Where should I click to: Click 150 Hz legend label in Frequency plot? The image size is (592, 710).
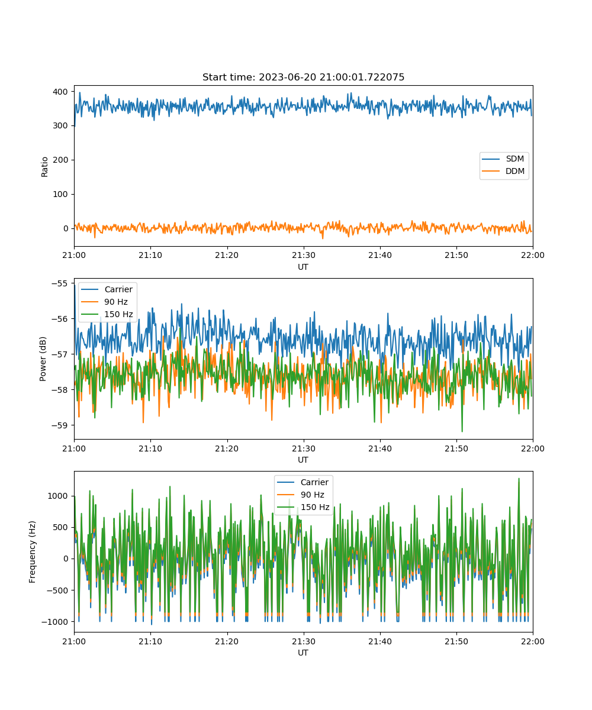coord(315,507)
